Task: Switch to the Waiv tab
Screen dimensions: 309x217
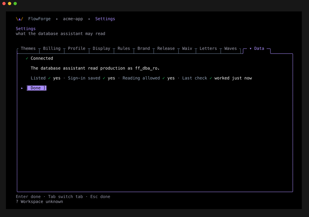Action: tap(187, 48)
